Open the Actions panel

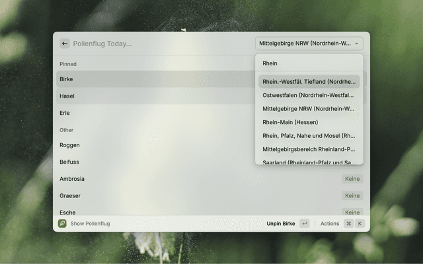point(330,224)
